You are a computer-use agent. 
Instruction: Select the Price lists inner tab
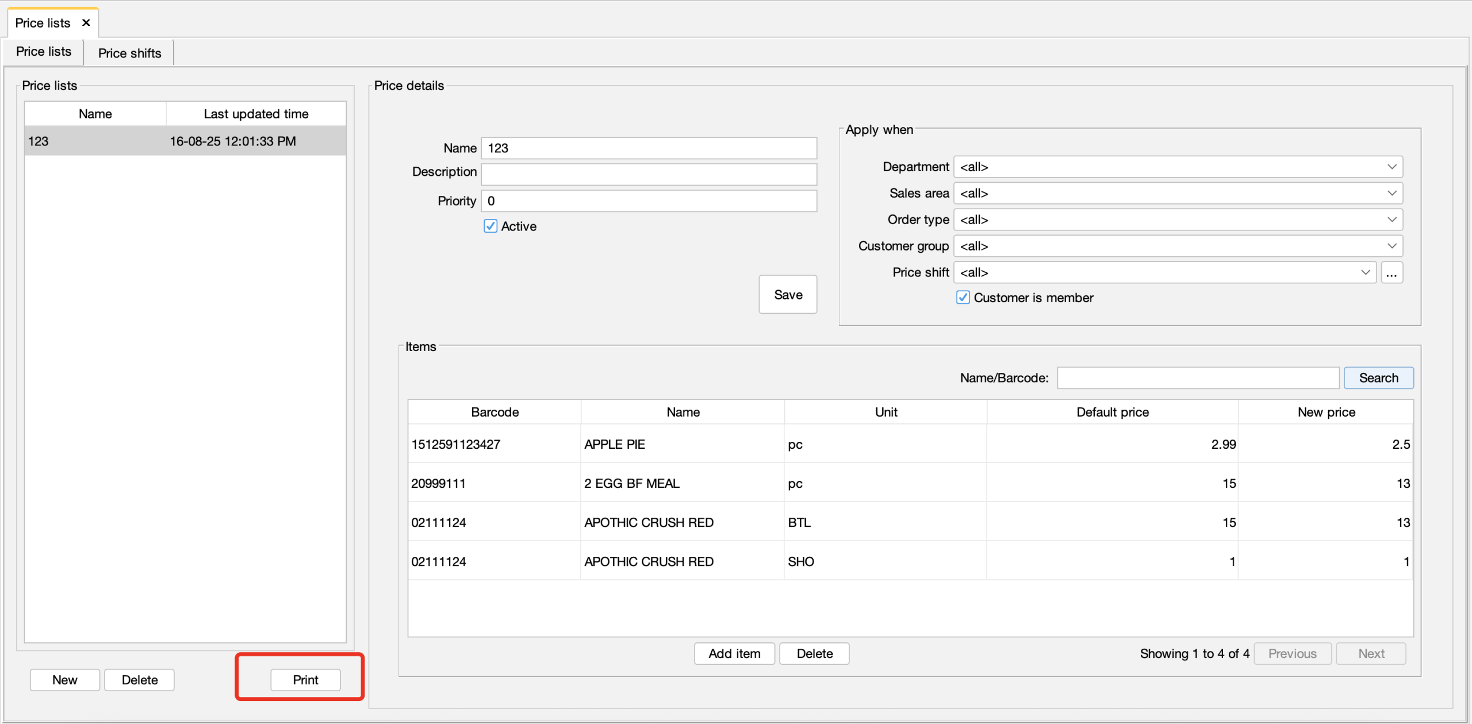point(44,52)
